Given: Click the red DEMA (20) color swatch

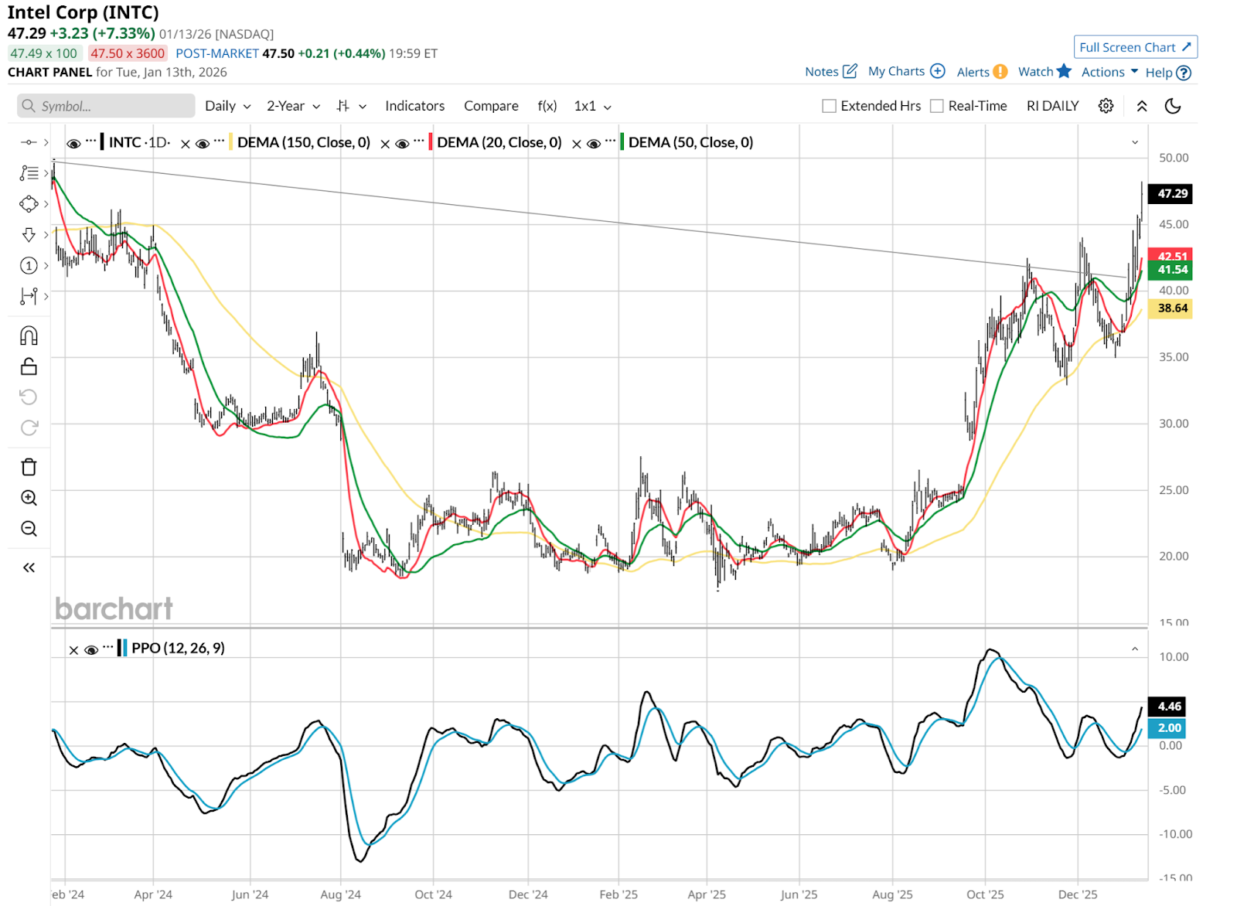Looking at the screenshot, I should [431, 142].
